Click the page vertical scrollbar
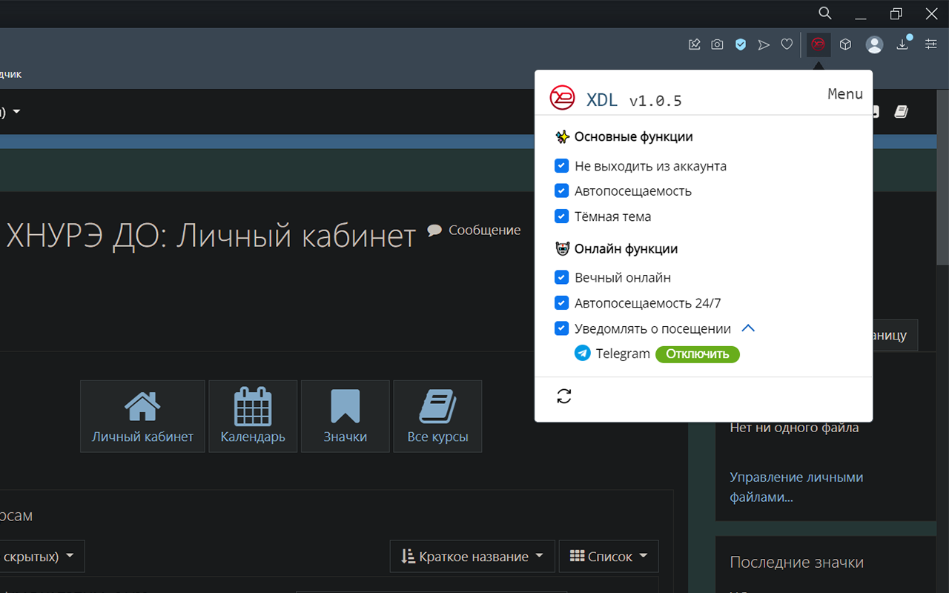Viewport: 949px width, 593px height. [x=943, y=176]
